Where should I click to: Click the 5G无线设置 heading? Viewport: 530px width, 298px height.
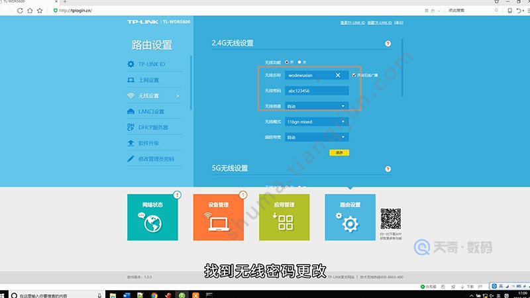click(230, 168)
